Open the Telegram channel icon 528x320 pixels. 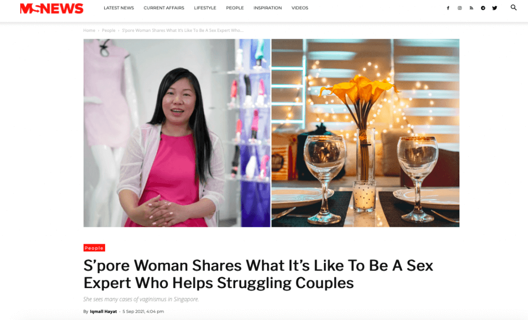click(483, 8)
